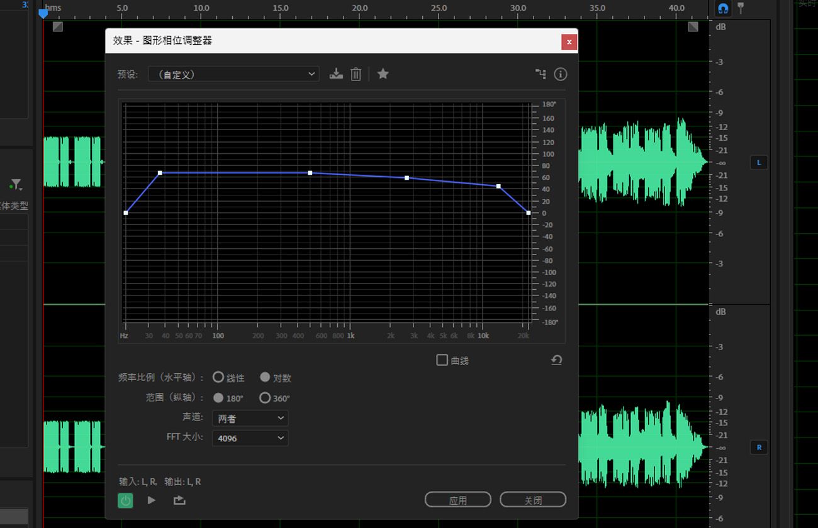Screen dimensions: 818x528
Task: Click the marker icon beside the magnet
Action: [x=741, y=8]
